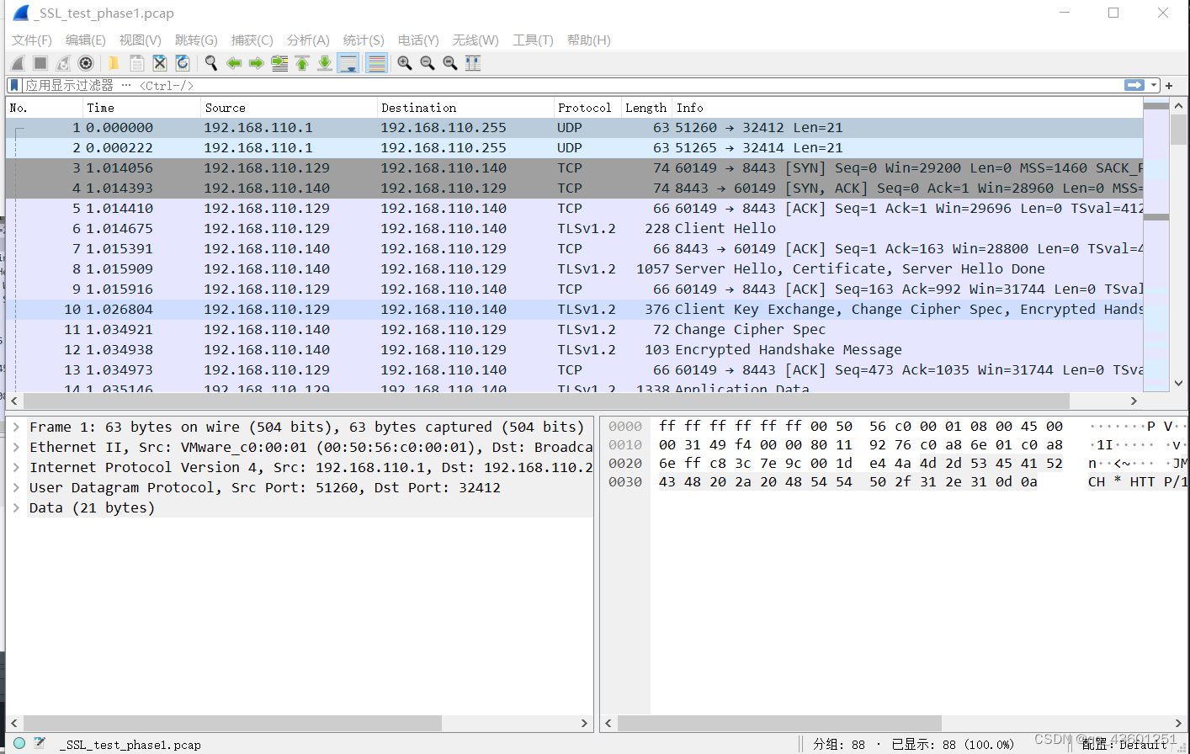
Task: Apply display filter with the blue arrow
Action: click(1134, 85)
